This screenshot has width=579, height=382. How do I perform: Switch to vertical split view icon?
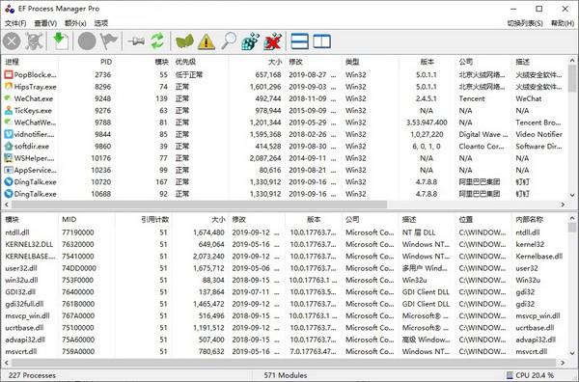(322, 41)
